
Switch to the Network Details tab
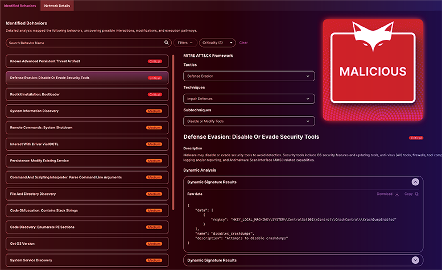(57, 6)
